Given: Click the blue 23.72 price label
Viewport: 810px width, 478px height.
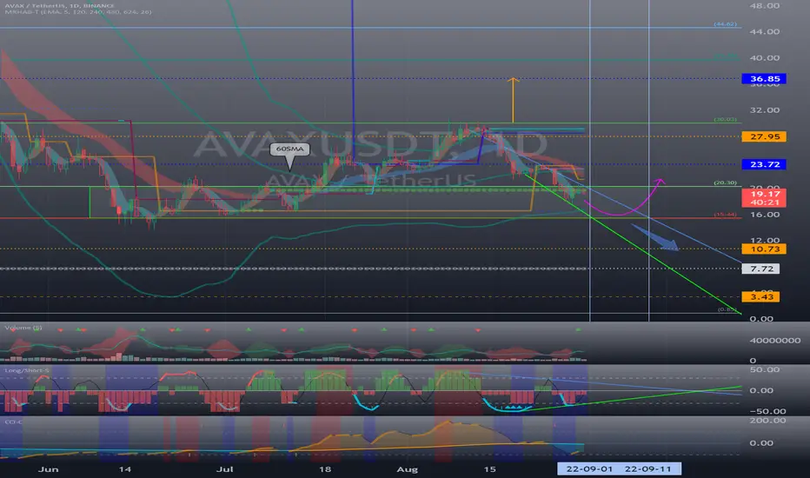Looking at the screenshot, I should pos(764,164).
